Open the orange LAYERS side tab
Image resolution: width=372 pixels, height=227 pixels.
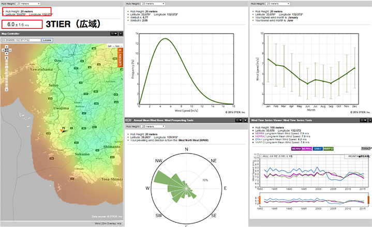(120, 60)
